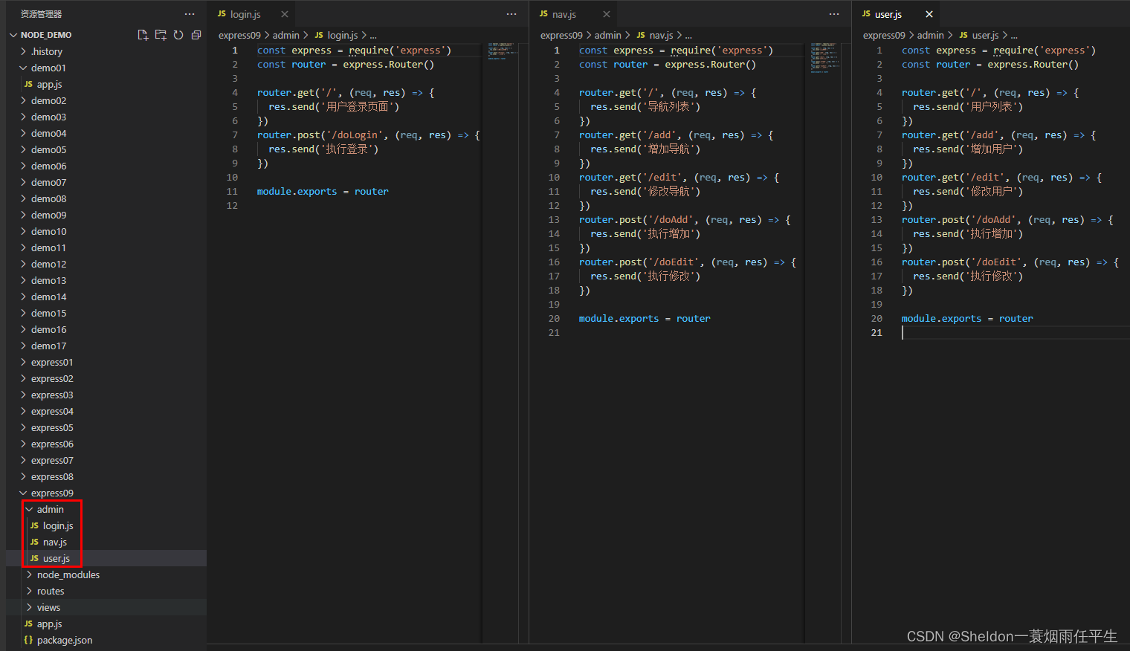This screenshot has height=651, width=1130.
Task: Expand the demo17 folder
Action: click(106, 346)
